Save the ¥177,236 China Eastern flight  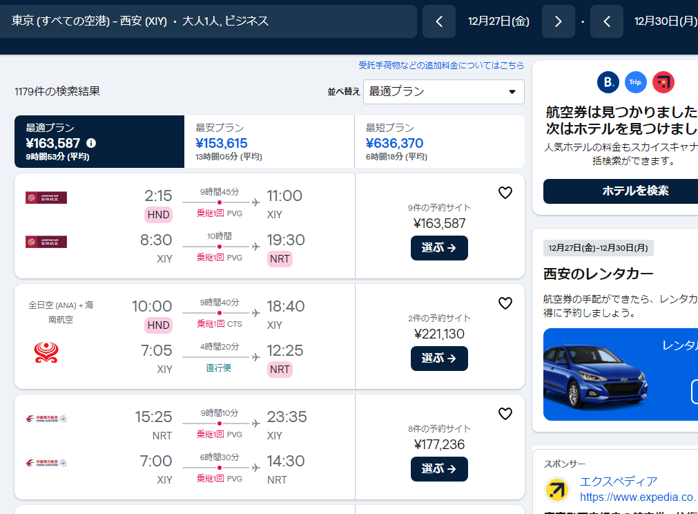(x=505, y=414)
